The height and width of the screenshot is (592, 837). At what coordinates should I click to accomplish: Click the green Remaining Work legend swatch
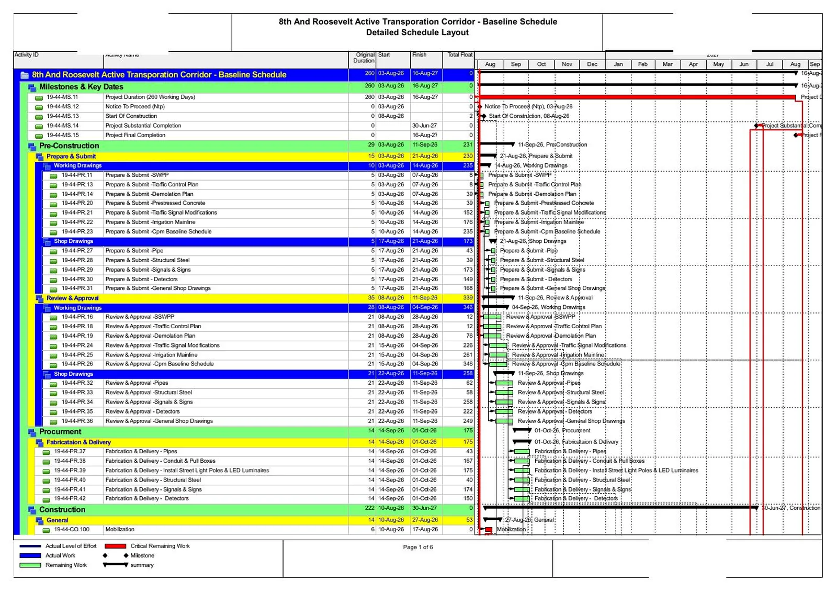30,566
